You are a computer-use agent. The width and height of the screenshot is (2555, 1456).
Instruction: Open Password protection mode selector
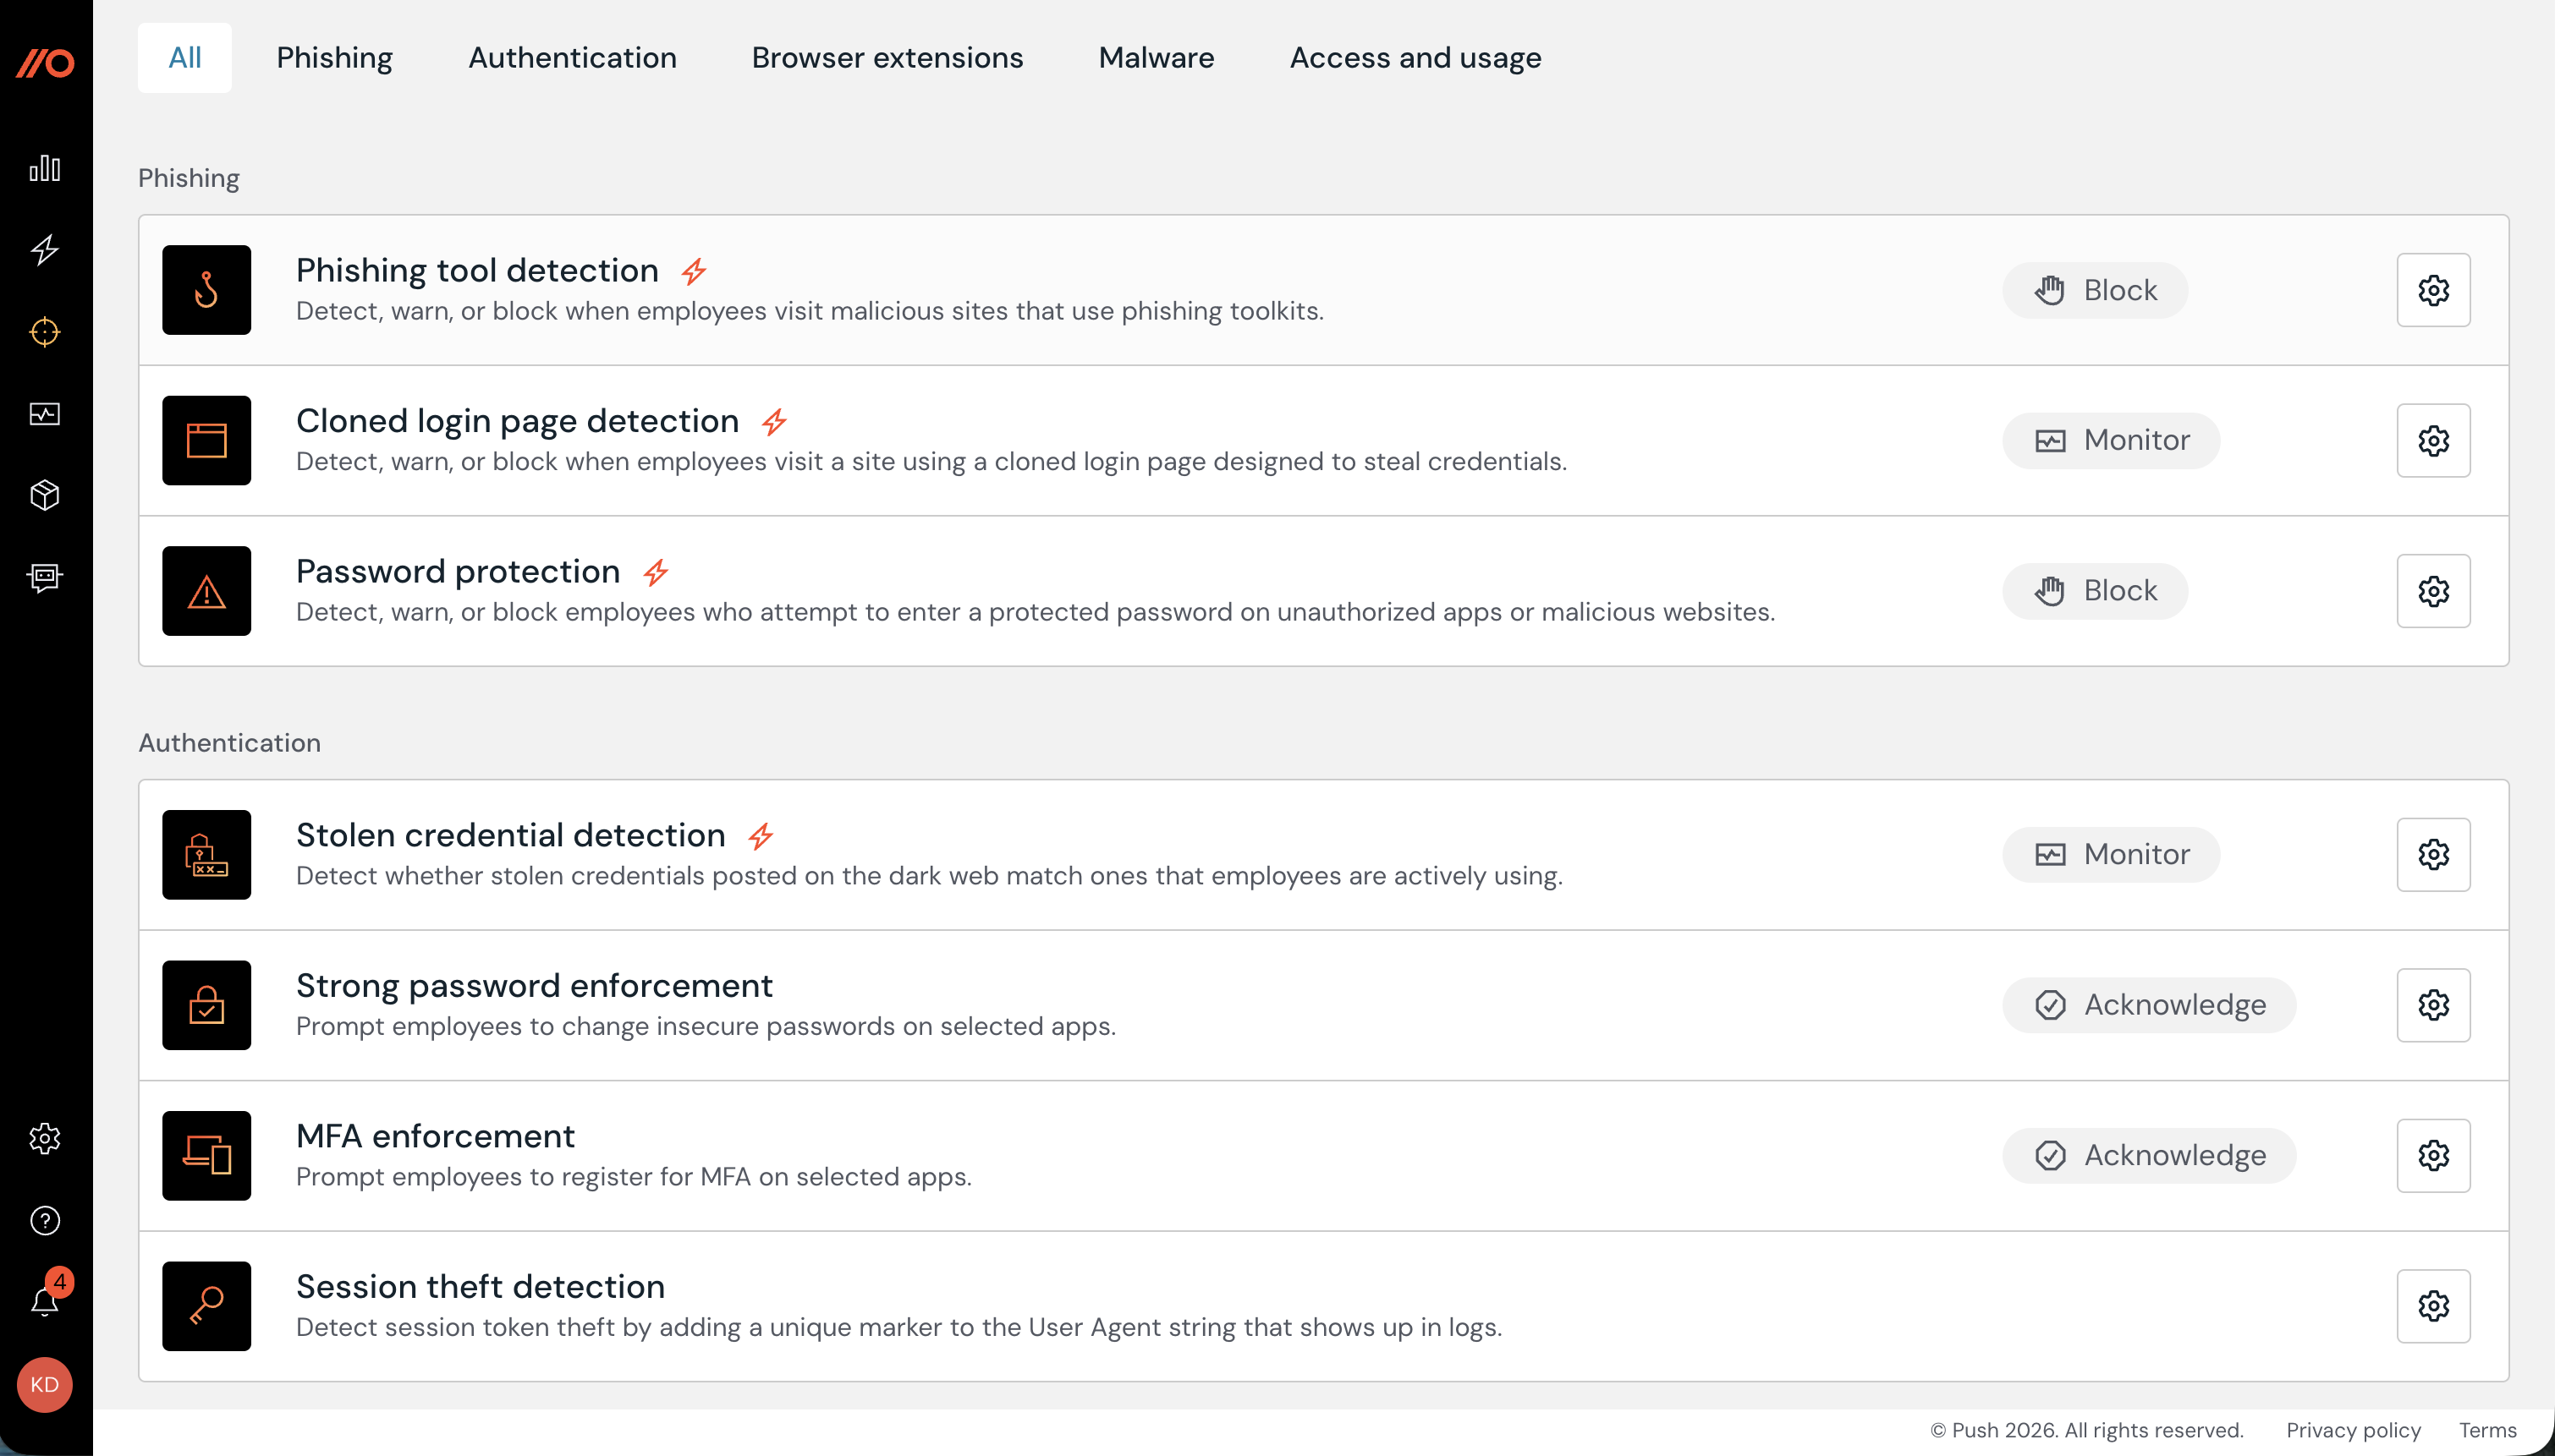[x=2094, y=590]
